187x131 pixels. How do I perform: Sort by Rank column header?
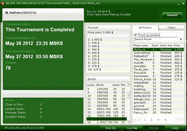coord(155,45)
